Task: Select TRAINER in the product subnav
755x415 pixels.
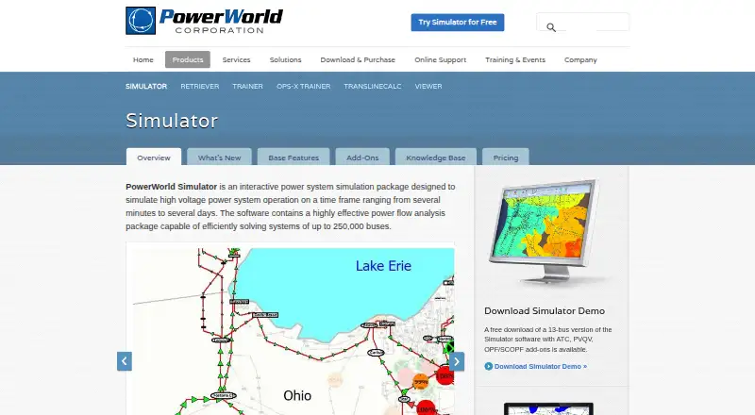Action: (x=247, y=86)
